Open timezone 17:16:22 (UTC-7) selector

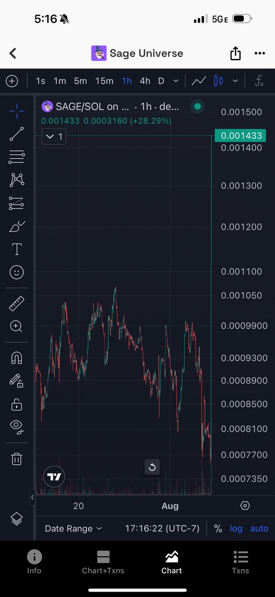click(162, 528)
